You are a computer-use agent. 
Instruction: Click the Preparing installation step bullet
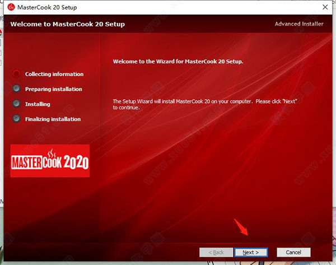pyautogui.click(x=16, y=89)
